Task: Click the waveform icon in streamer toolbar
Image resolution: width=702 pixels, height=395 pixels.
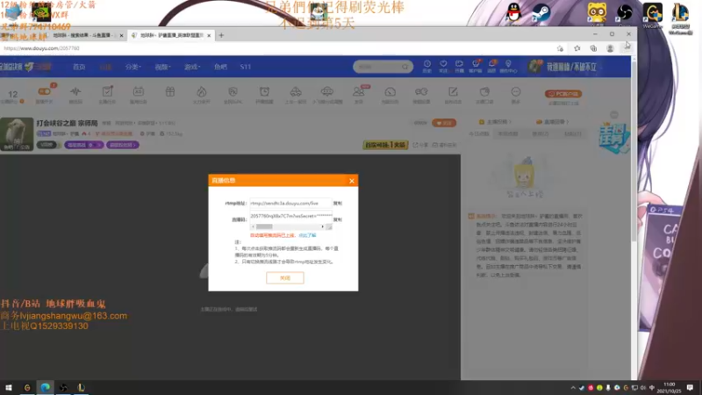Action: click(75, 92)
